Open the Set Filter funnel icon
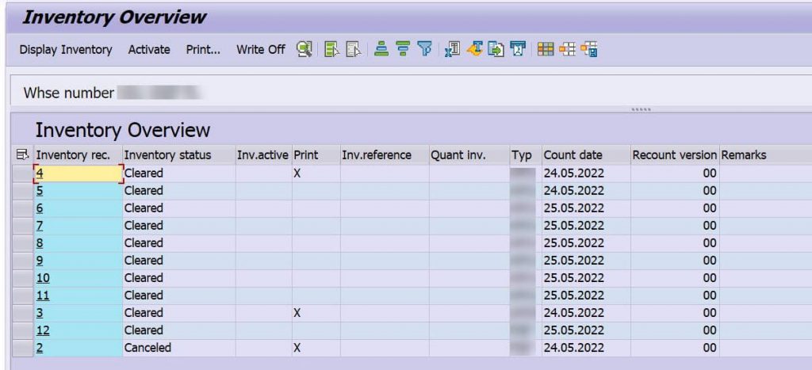The width and height of the screenshot is (812, 370). pyautogui.click(x=425, y=49)
